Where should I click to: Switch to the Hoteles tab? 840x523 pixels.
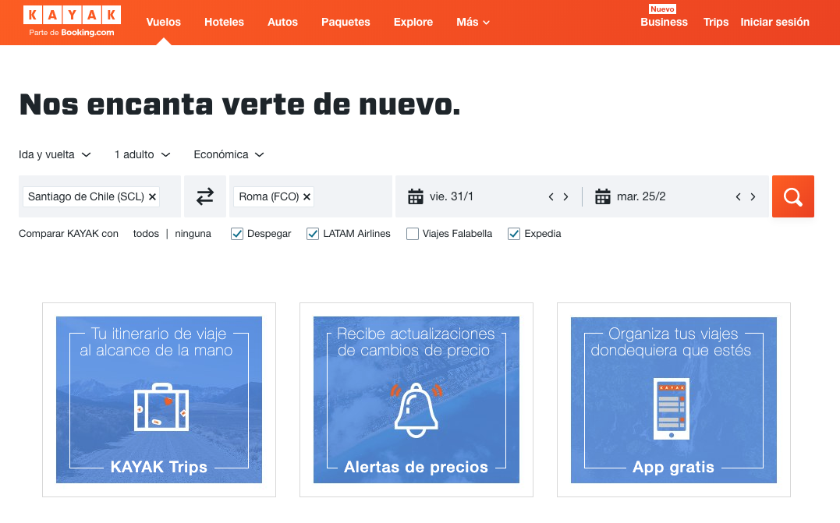point(224,22)
